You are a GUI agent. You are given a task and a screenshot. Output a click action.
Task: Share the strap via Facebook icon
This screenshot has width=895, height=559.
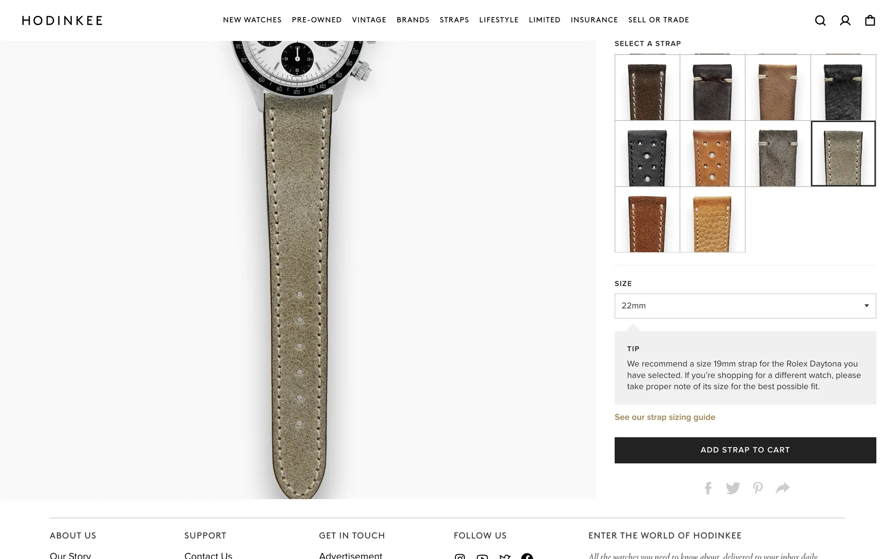708,488
